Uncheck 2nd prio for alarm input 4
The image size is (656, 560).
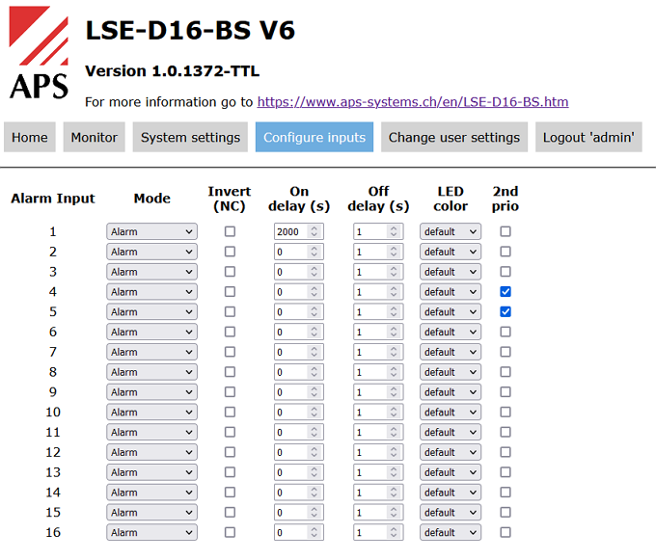click(506, 291)
